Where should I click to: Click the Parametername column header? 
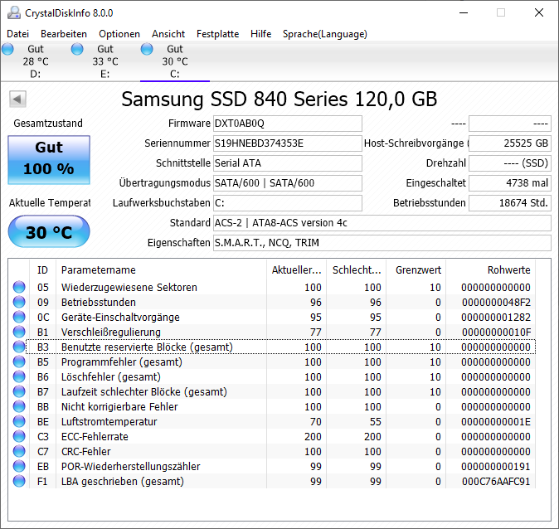point(161,269)
